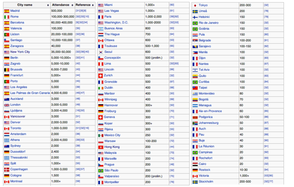Click the Italy flag beside Rome
Viewport: 294px width, 187px height.
coord(6,17)
